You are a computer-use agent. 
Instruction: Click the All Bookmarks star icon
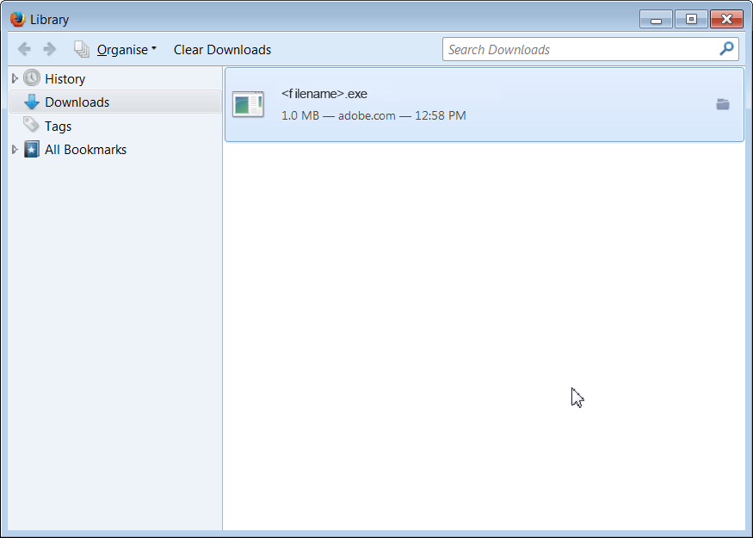click(x=32, y=149)
